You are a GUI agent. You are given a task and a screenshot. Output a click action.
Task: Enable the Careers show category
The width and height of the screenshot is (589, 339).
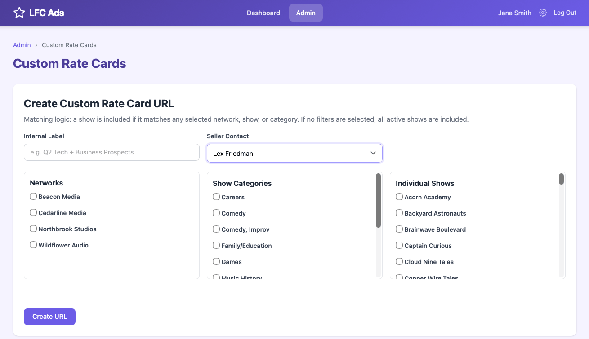(x=216, y=197)
